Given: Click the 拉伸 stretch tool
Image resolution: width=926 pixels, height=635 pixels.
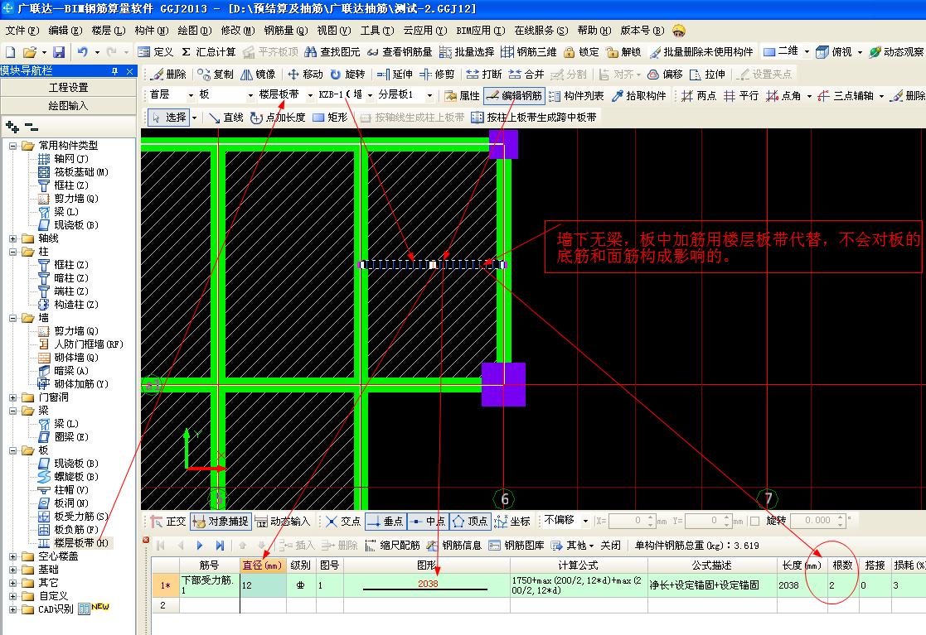Looking at the screenshot, I should pyautogui.click(x=707, y=75).
